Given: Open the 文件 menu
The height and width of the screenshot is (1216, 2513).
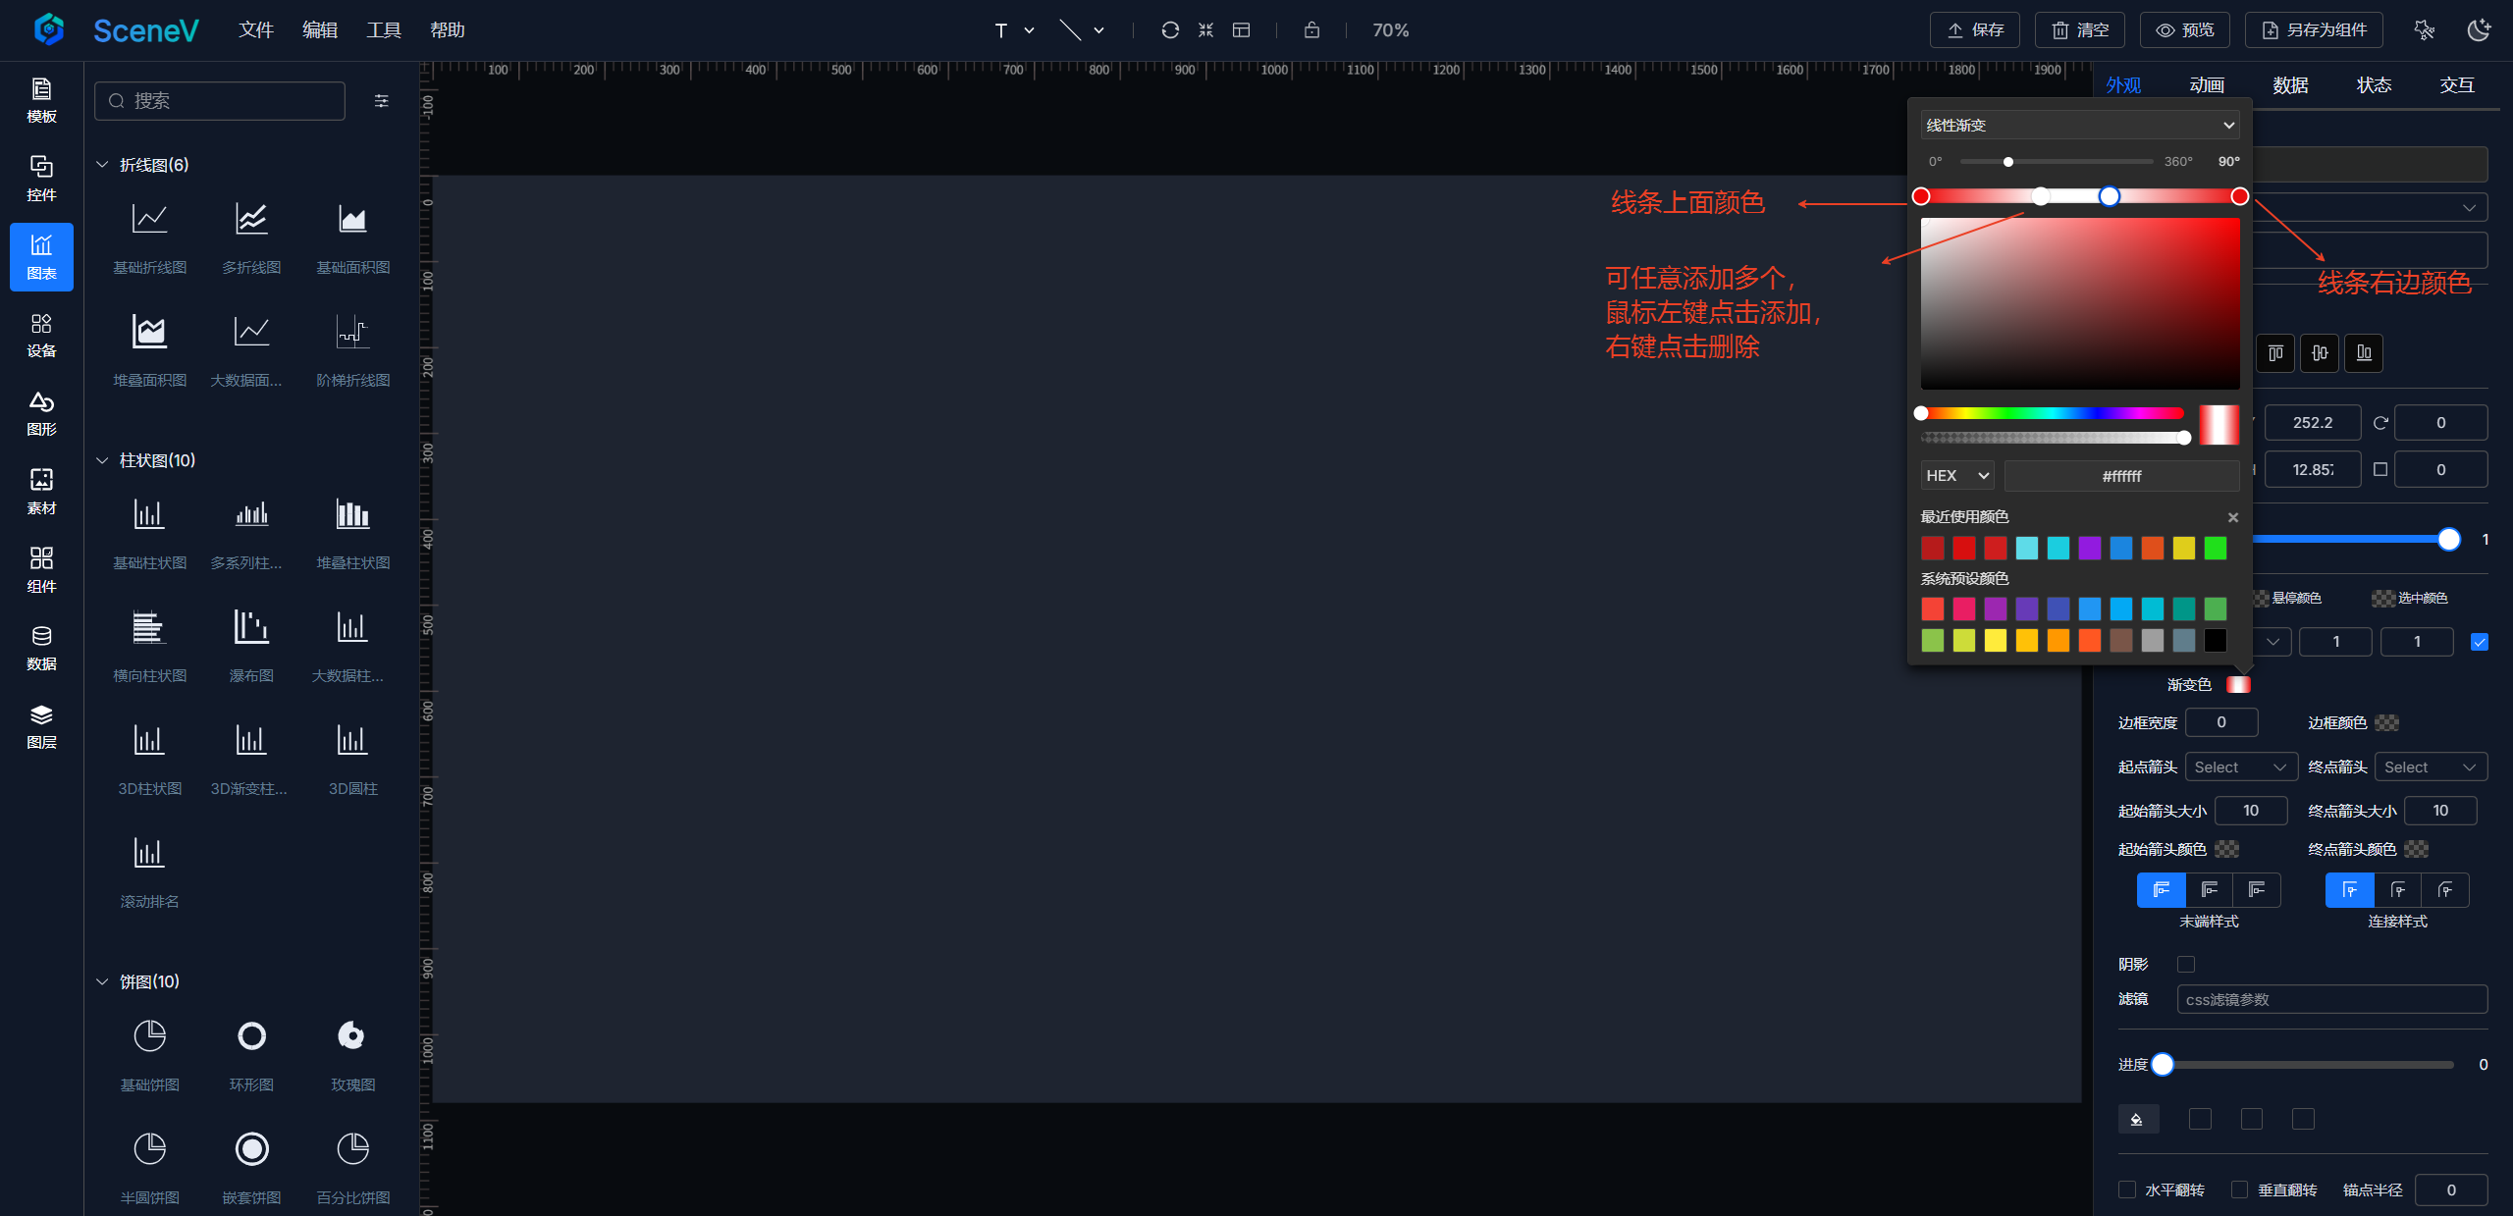Looking at the screenshot, I should (255, 30).
